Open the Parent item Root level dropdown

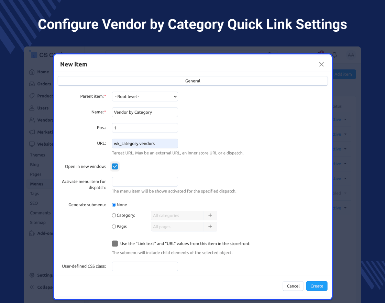tap(145, 97)
